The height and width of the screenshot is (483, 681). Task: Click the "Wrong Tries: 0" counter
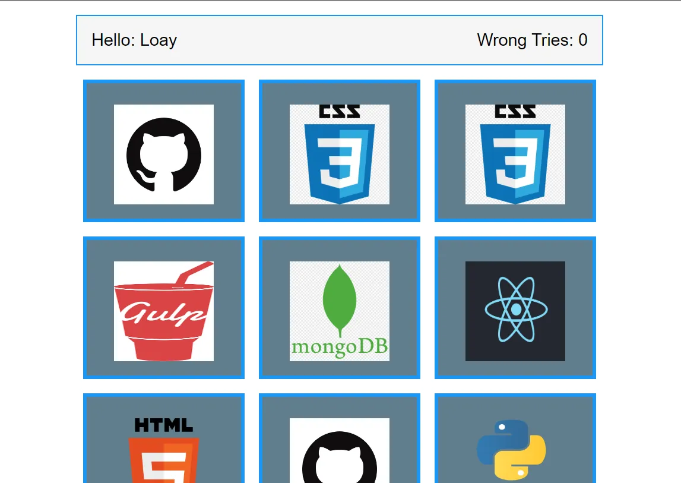tap(532, 40)
